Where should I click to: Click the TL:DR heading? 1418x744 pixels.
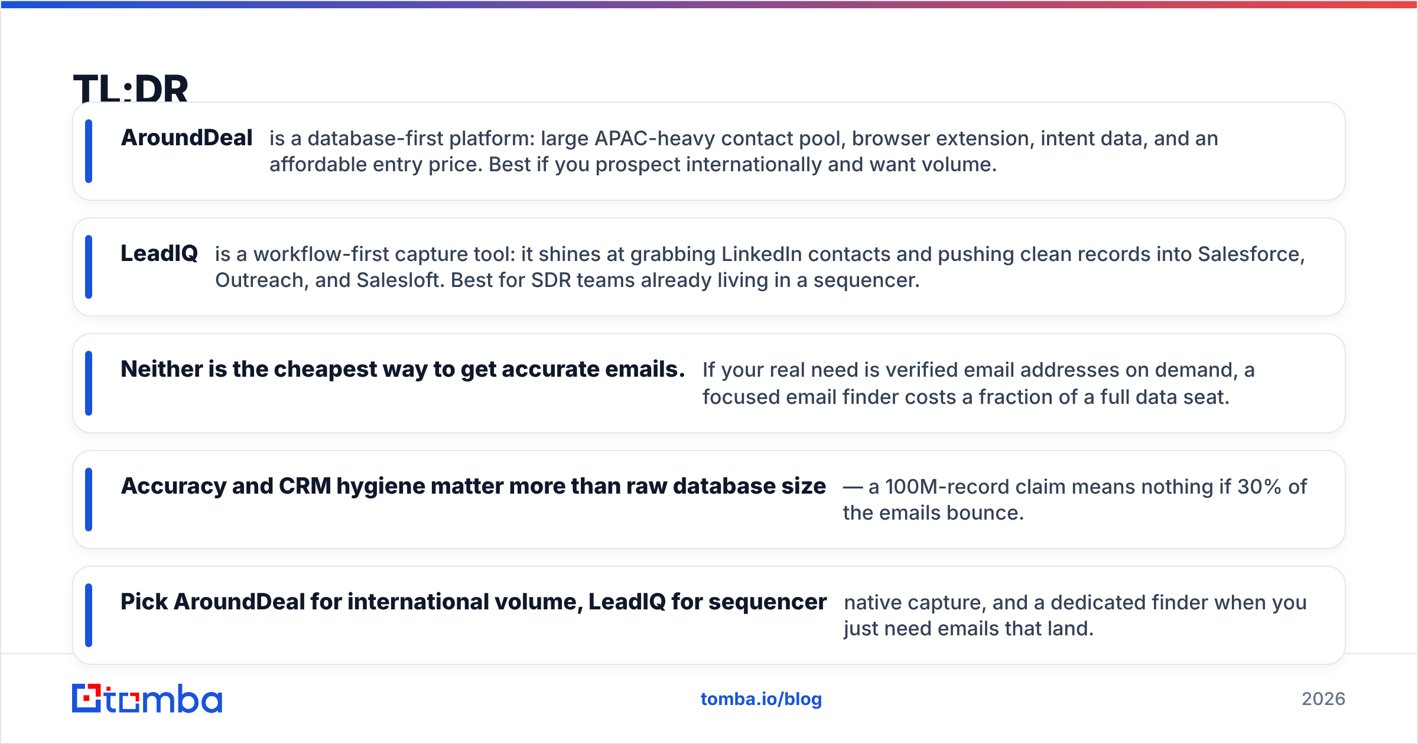click(x=131, y=87)
